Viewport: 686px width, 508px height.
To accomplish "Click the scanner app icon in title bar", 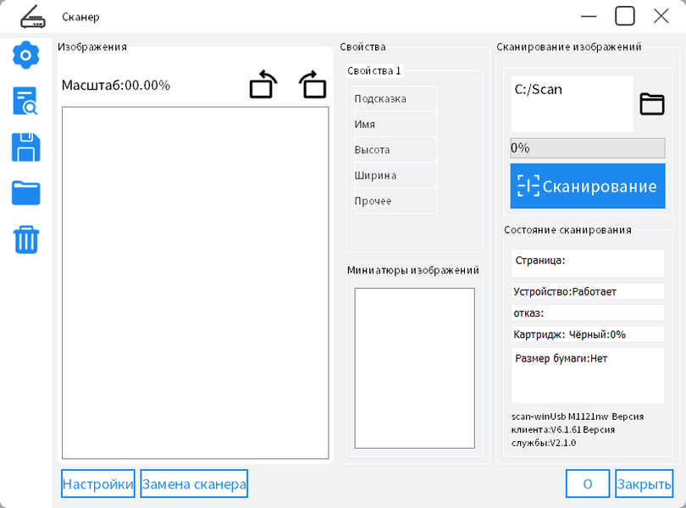I will (x=33, y=17).
